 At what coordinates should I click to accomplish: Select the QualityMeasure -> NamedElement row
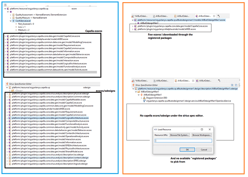31,18
